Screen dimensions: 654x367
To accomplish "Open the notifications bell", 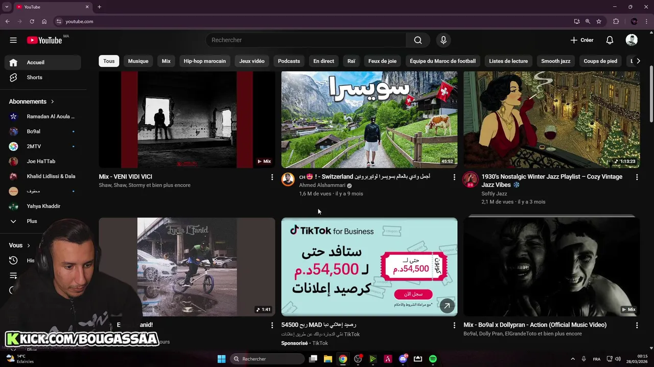I will [x=610, y=40].
